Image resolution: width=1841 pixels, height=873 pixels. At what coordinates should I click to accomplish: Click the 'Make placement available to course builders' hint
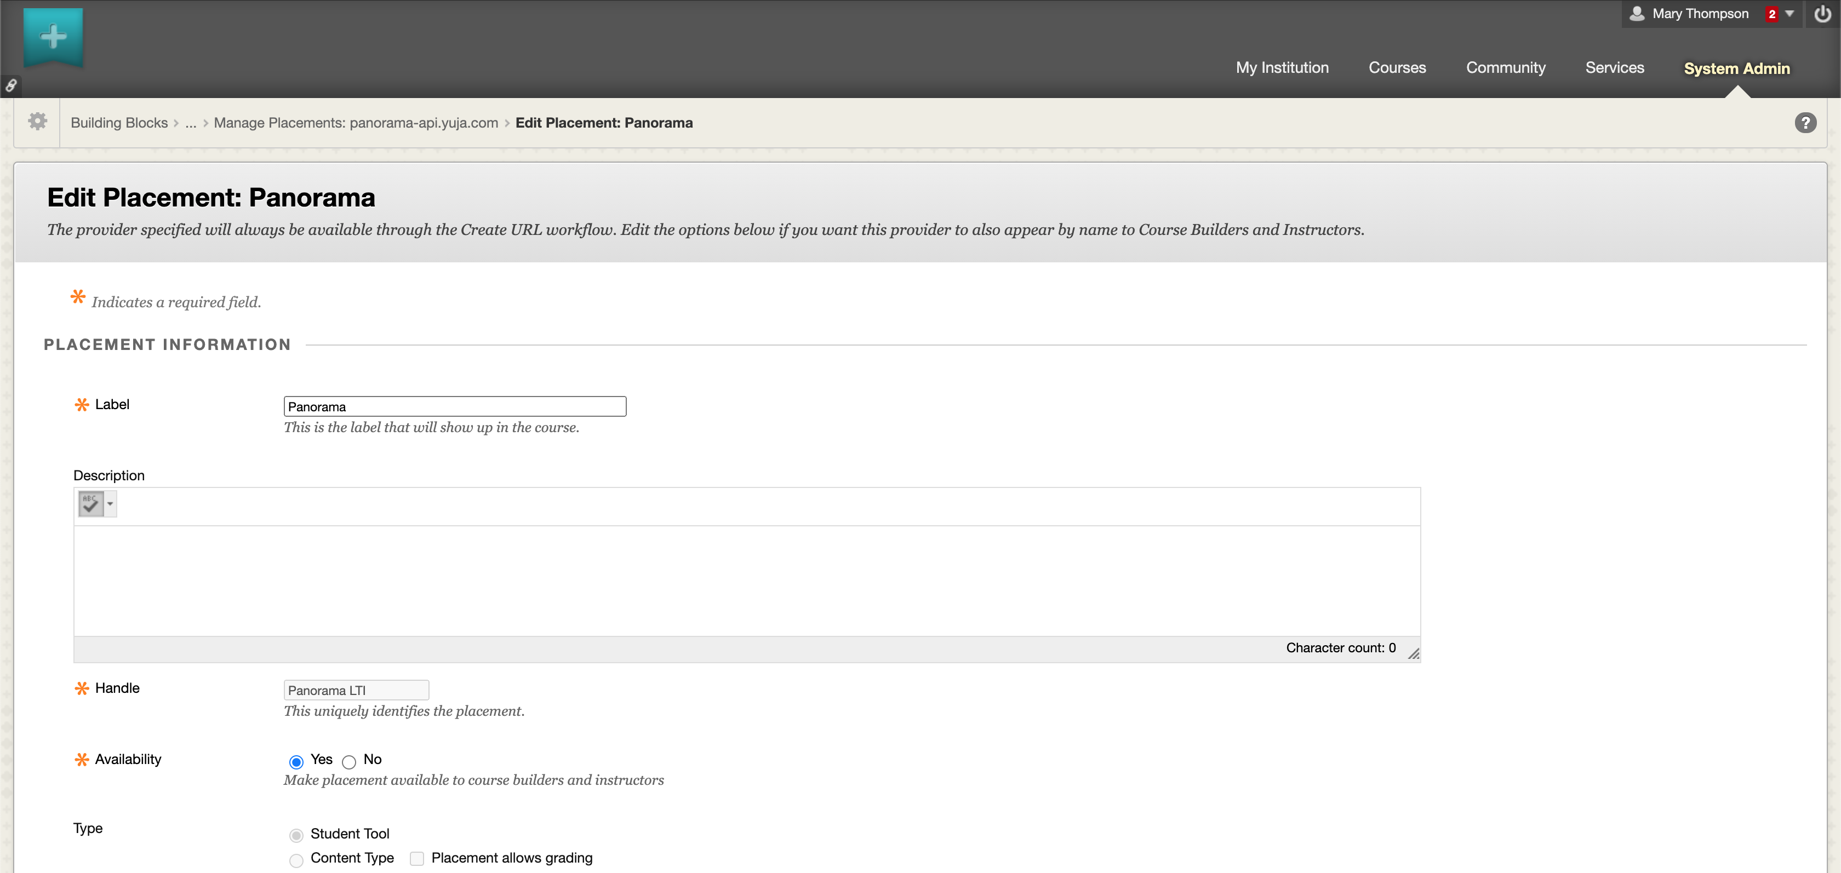click(473, 781)
